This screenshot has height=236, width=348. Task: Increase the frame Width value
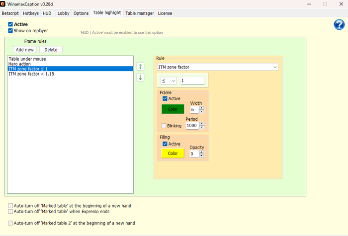point(201,108)
